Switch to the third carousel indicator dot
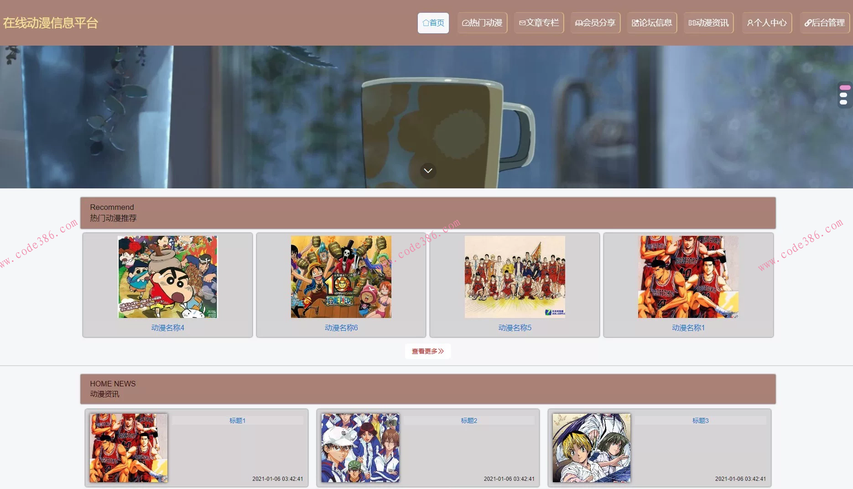The width and height of the screenshot is (853, 489). click(x=843, y=102)
